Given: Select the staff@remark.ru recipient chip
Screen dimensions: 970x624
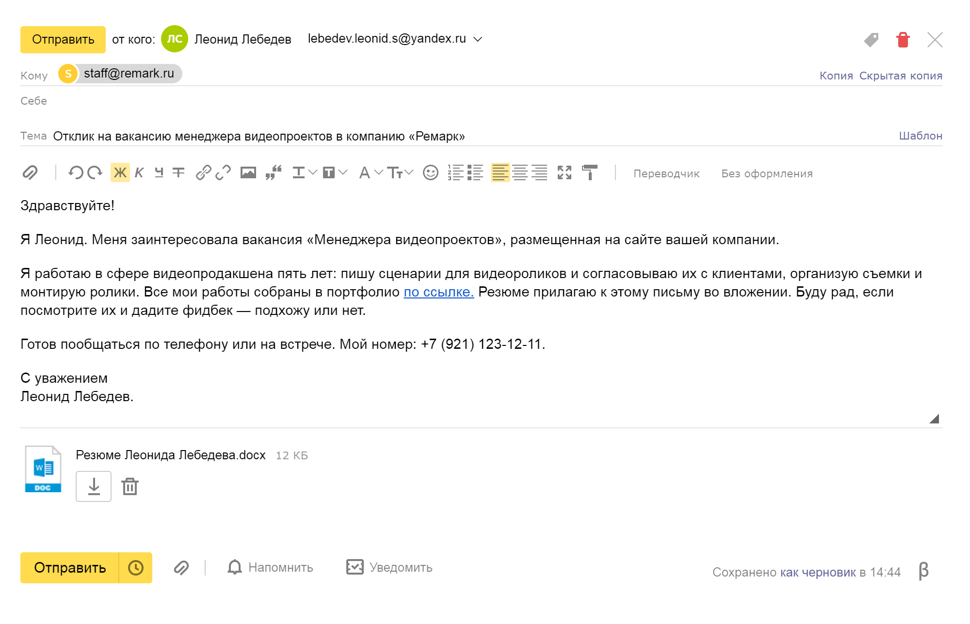Looking at the screenshot, I should [120, 74].
